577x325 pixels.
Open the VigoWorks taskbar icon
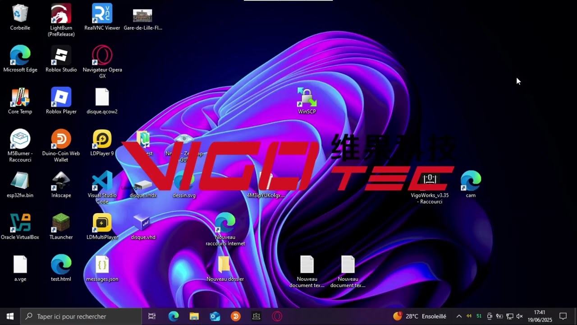[256, 316]
